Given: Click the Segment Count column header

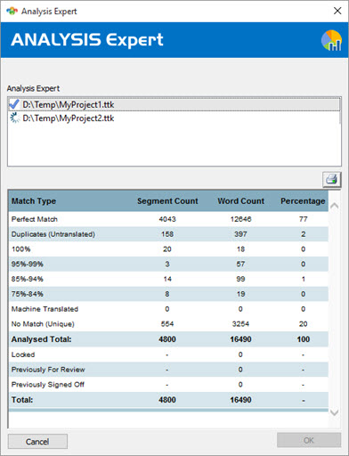Looking at the screenshot, I should coord(167,201).
